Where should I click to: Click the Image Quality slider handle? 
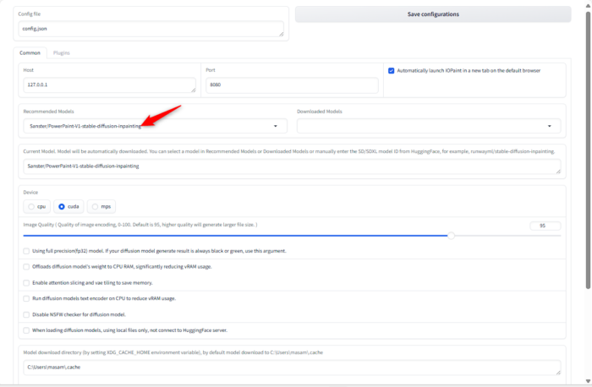coord(451,236)
